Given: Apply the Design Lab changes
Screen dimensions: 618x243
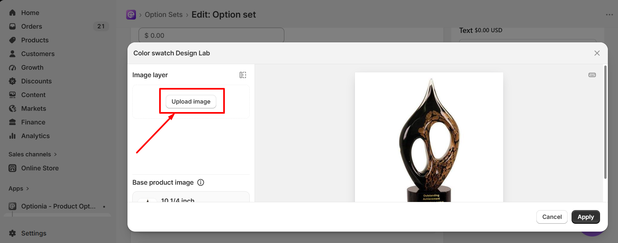Looking at the screenshot, I should tap(586, 217).
